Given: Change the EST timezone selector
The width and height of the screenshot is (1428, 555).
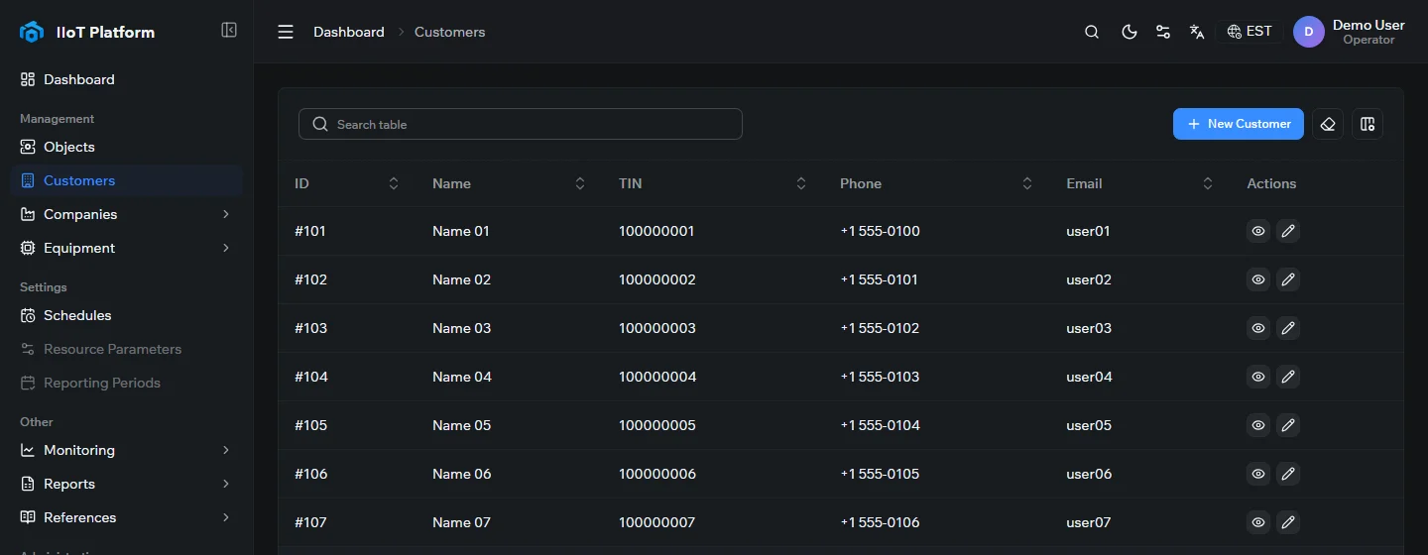Looking at the screenshot, I should pyautogui.click(x=1249, y=32).
